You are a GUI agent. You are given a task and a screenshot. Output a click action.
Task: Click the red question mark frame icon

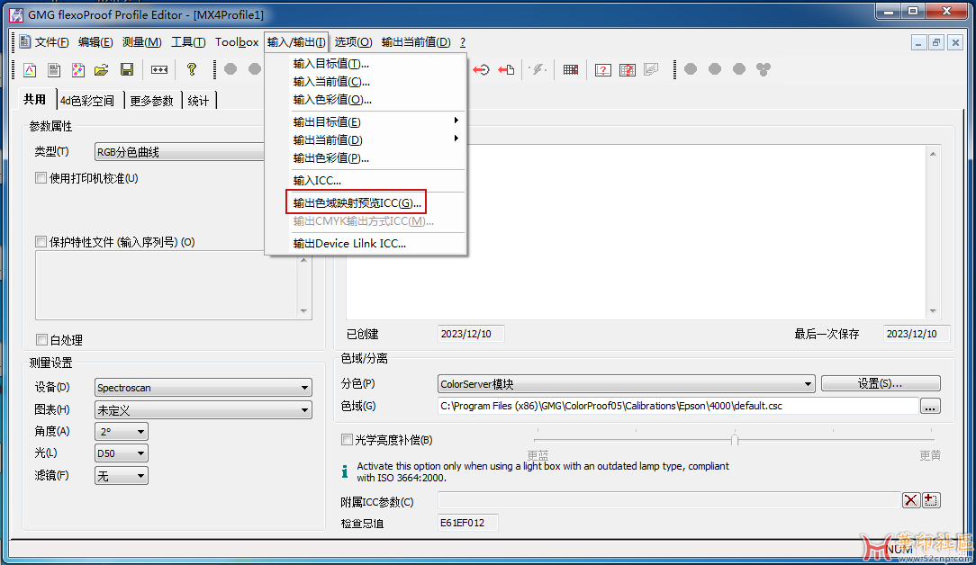coord(602,69)
